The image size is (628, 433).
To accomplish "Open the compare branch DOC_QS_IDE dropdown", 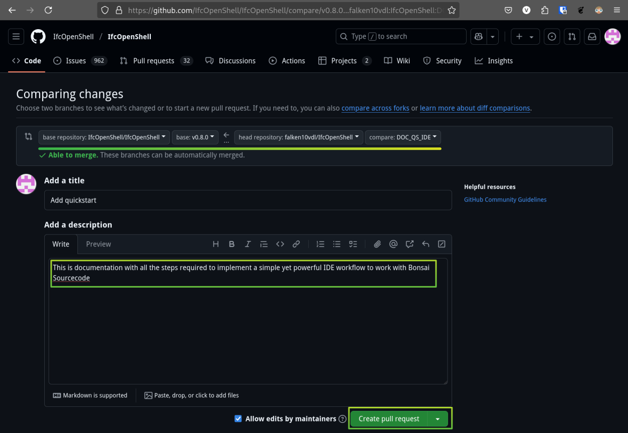I will point(403,137).
